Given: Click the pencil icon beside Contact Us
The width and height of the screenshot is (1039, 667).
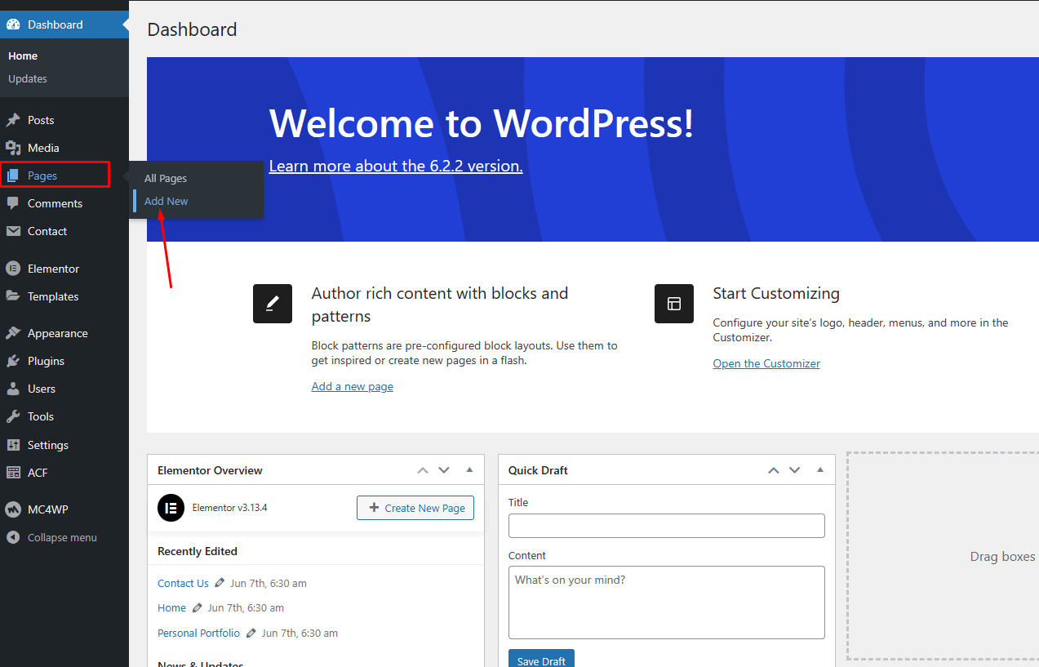Looking at the screenshot, I should (220, 583).
